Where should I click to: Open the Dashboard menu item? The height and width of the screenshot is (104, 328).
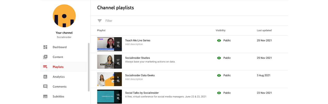(x=64, y=47)
